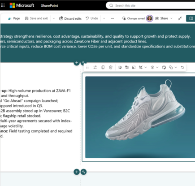Click the image alignment icon

(152, 68)
